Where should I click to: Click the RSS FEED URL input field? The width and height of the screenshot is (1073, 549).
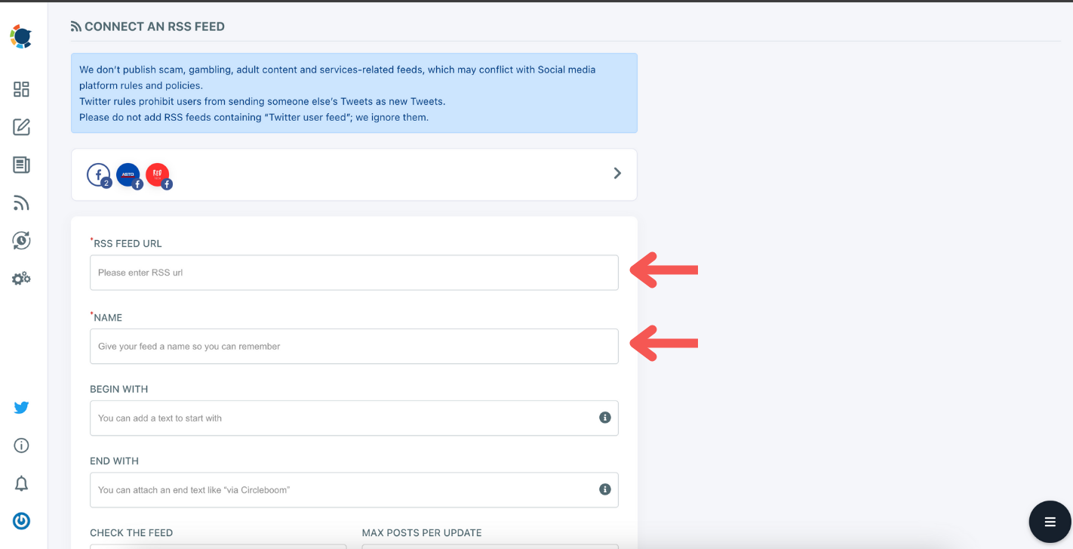[x=354, y=273]
